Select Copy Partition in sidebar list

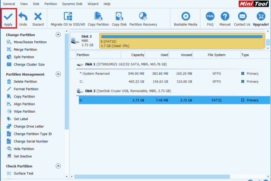[21, 97]
